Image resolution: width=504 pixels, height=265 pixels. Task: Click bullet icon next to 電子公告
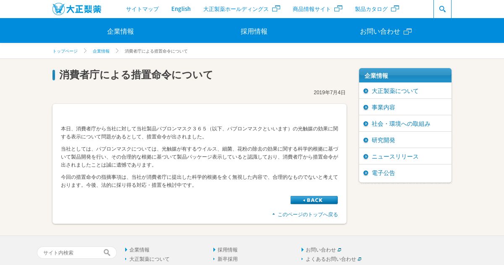click(366, 173)
